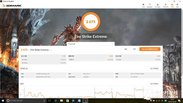
Task: Expand system information details button
Action: click(x=154, y=68)
